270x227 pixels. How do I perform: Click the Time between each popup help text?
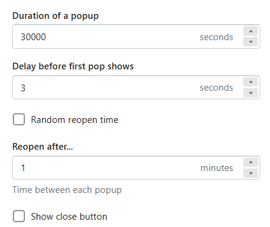click(67, 190)
